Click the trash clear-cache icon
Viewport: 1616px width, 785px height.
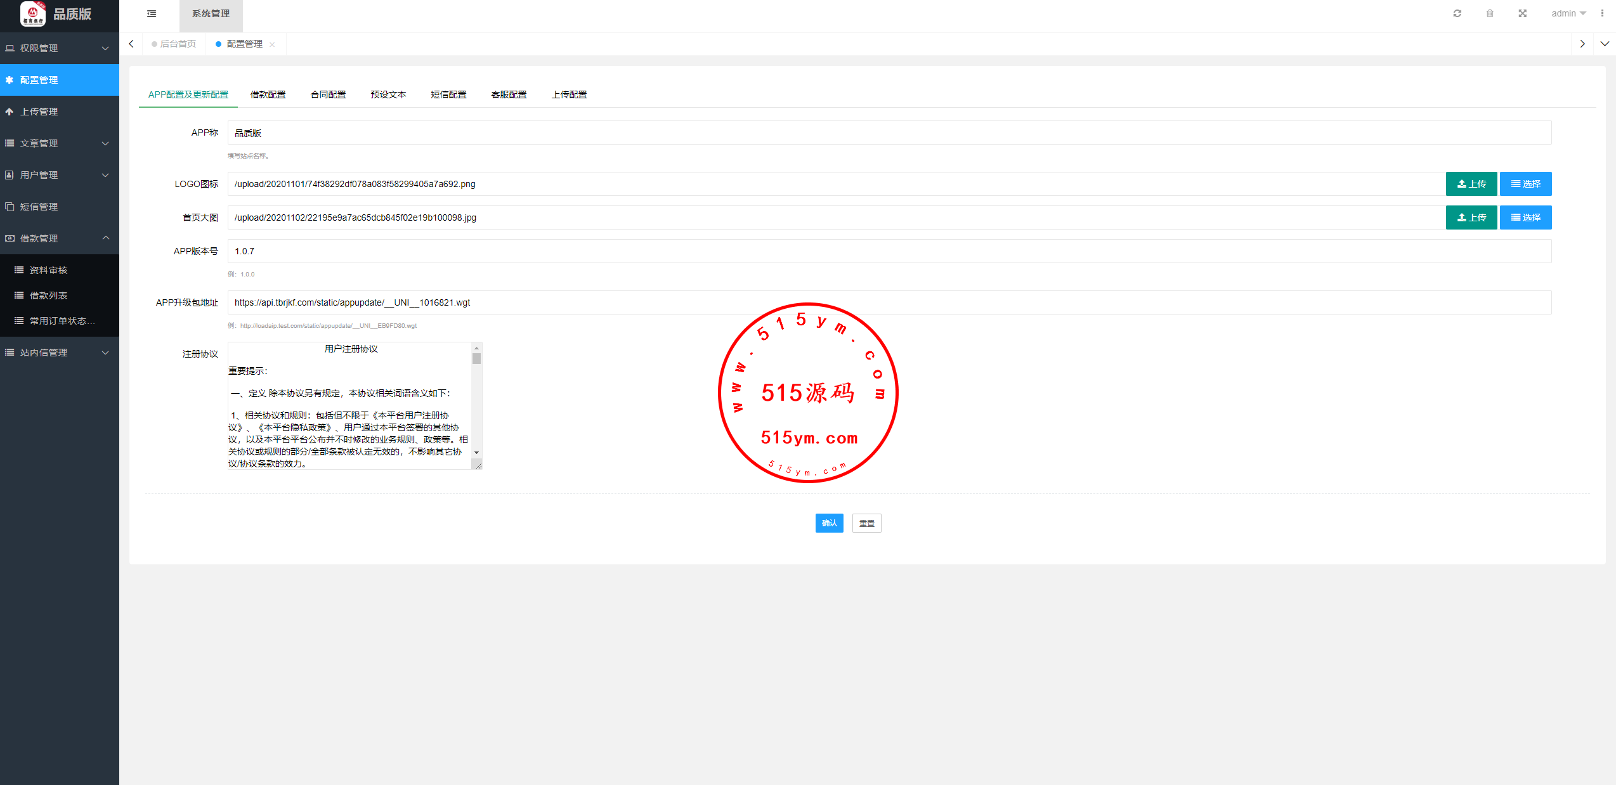[x=1490, y=13]
